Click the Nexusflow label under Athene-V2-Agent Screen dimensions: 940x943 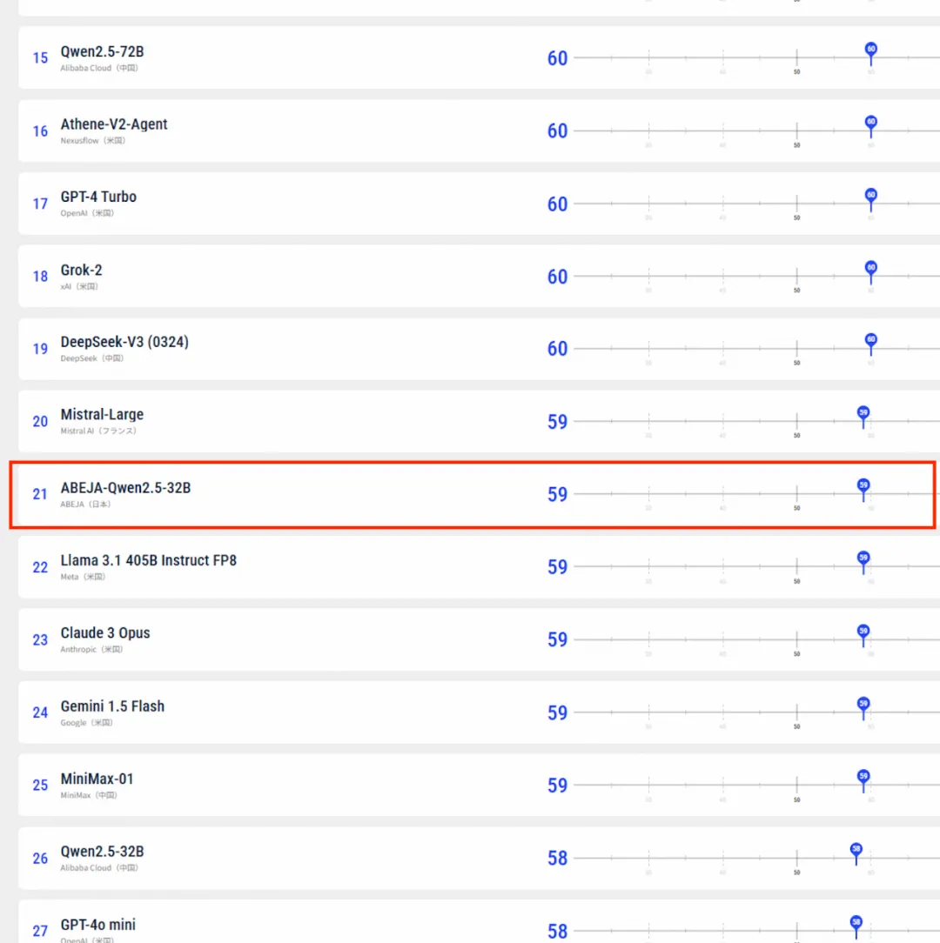click(x=92, y=141)
